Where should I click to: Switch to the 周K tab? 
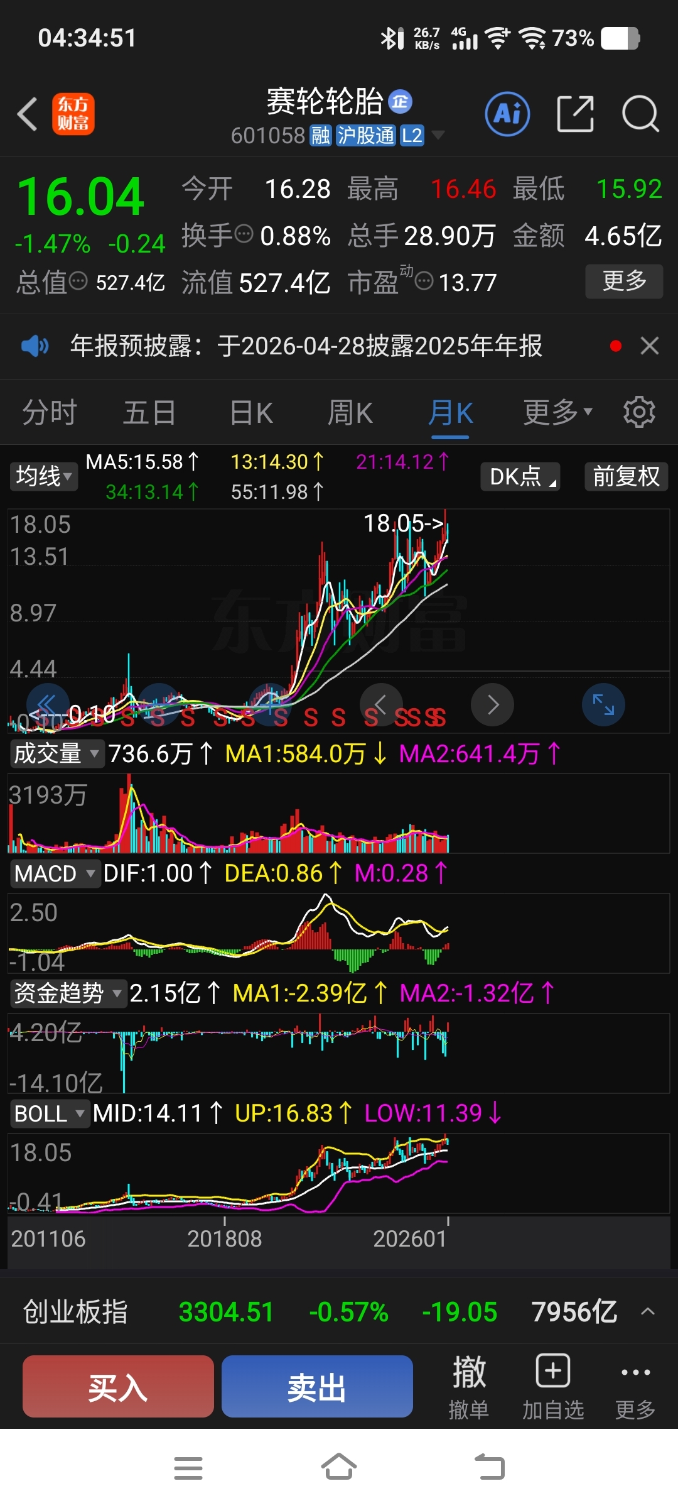tap(350, 413)
